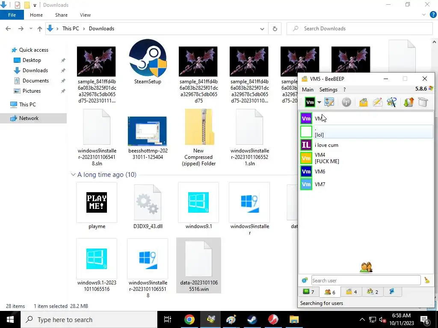Open the File tab in Explorer
The image size is (438, 328).
tap(12, 15)
